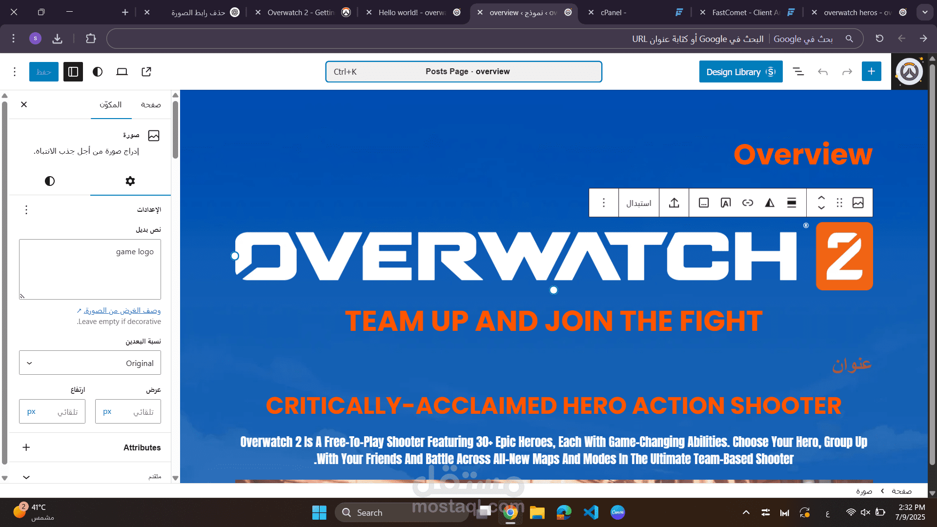
Task: Move the image block up
Action: 821,198
